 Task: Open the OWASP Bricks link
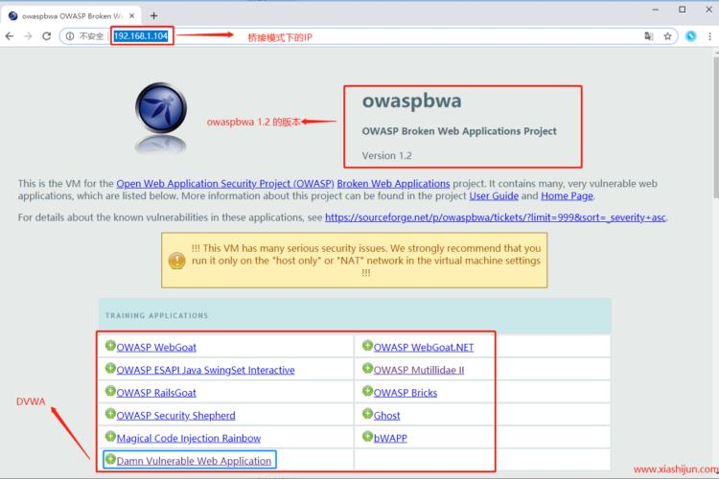tap(406, 393)
